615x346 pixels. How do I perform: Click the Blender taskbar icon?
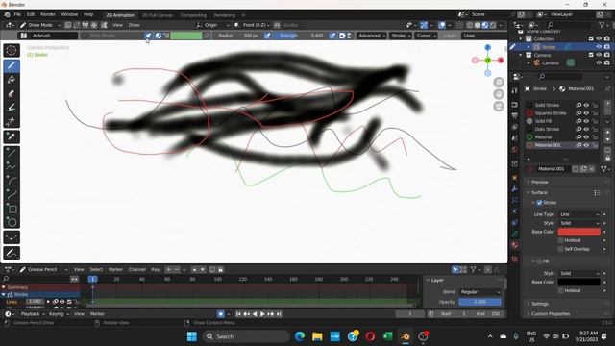[406, 336]
